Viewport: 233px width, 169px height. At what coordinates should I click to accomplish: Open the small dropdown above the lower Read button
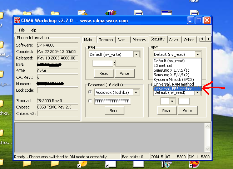[x=172, y=101]
